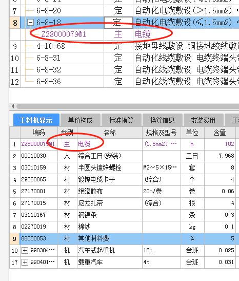The height and width of the screenshot is (281, 239).
Task: Click code 88000053
Action: pyautogui.click(x=34, y=239)
